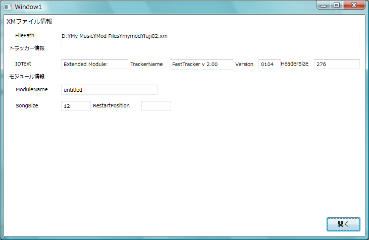Image resolution: width=369 pixels, height=240 pixels.
Task: Click the Window1 title bar text
Action: (x=28, y=7)
